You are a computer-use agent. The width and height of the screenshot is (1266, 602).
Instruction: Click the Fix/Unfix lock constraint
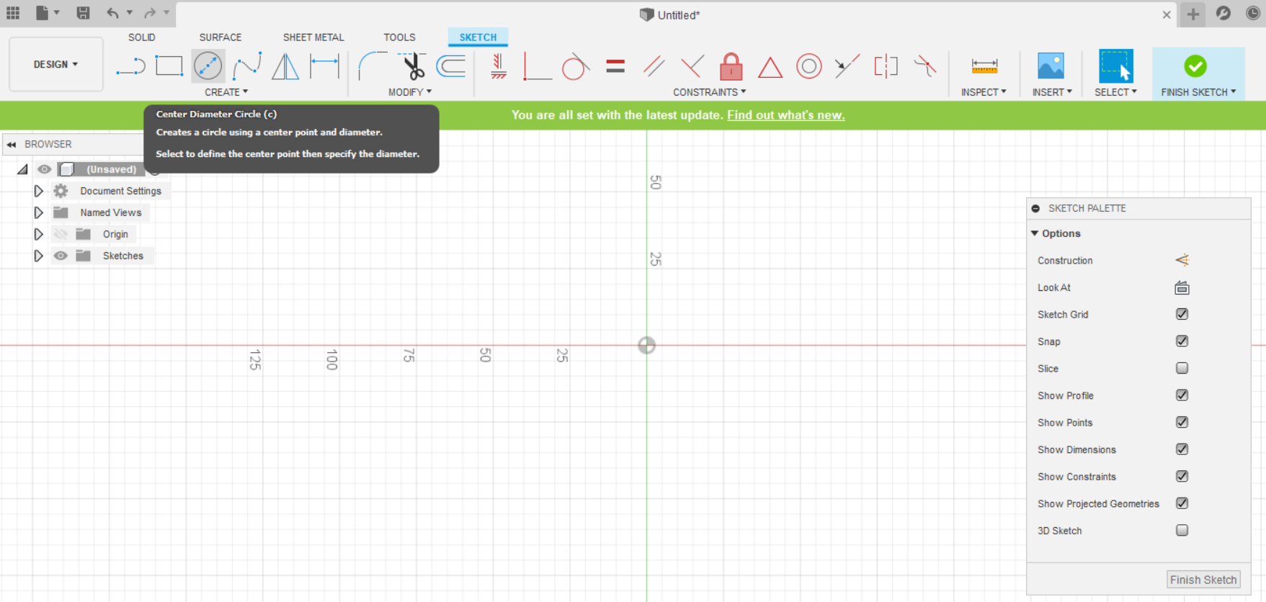(731, 66)
